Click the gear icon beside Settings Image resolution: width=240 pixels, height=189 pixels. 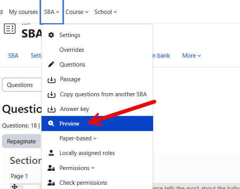(51, 35)
